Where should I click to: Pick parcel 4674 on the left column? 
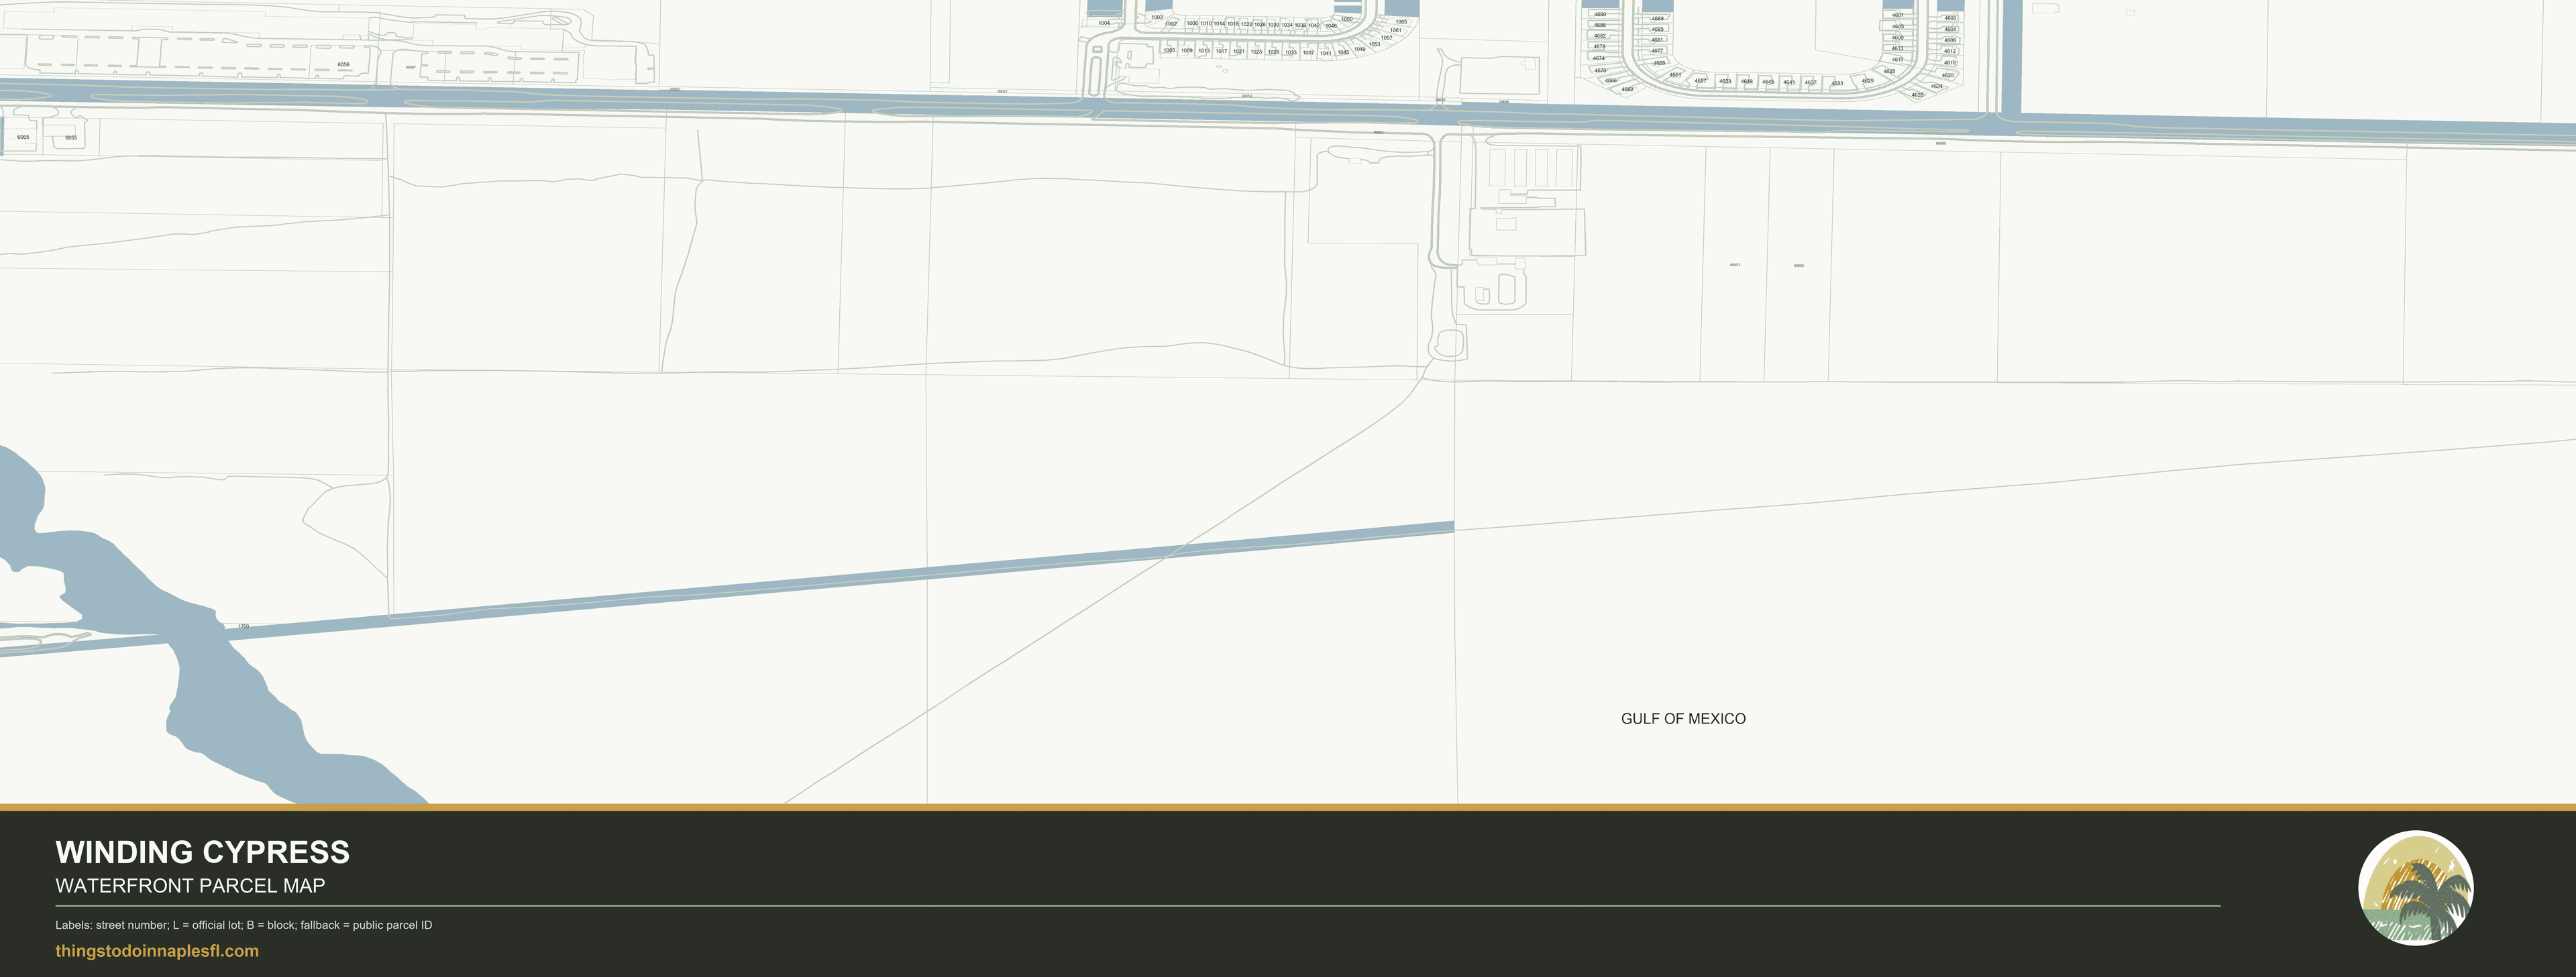click(x=1599, y=58)
